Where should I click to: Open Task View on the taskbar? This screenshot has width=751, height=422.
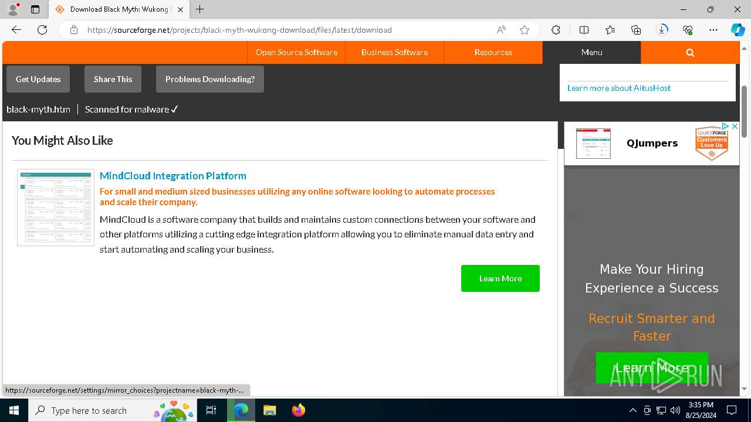point(211,410)
